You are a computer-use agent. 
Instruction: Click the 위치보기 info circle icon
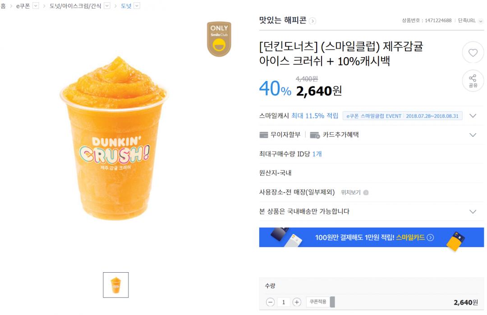tap(366, 193)
